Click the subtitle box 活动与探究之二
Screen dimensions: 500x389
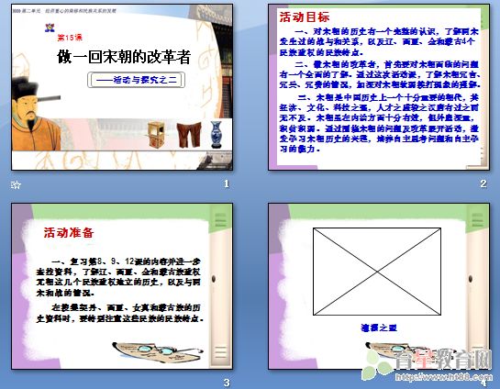click(136, 80)
